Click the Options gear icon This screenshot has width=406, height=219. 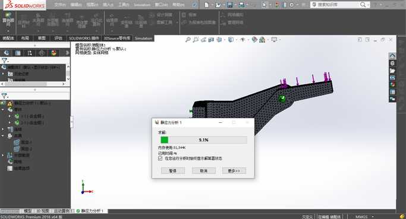coord(292,5)
